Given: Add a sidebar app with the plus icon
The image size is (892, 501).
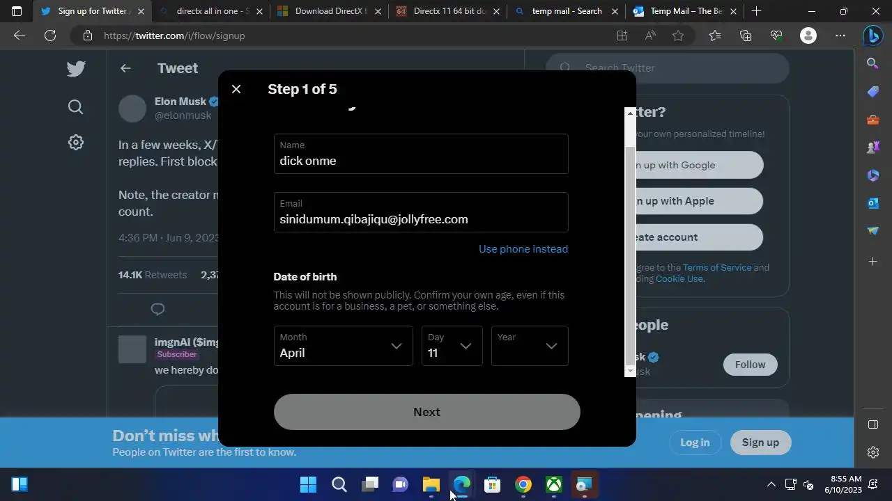Looking at the screenshot, I should pos(873,262).
